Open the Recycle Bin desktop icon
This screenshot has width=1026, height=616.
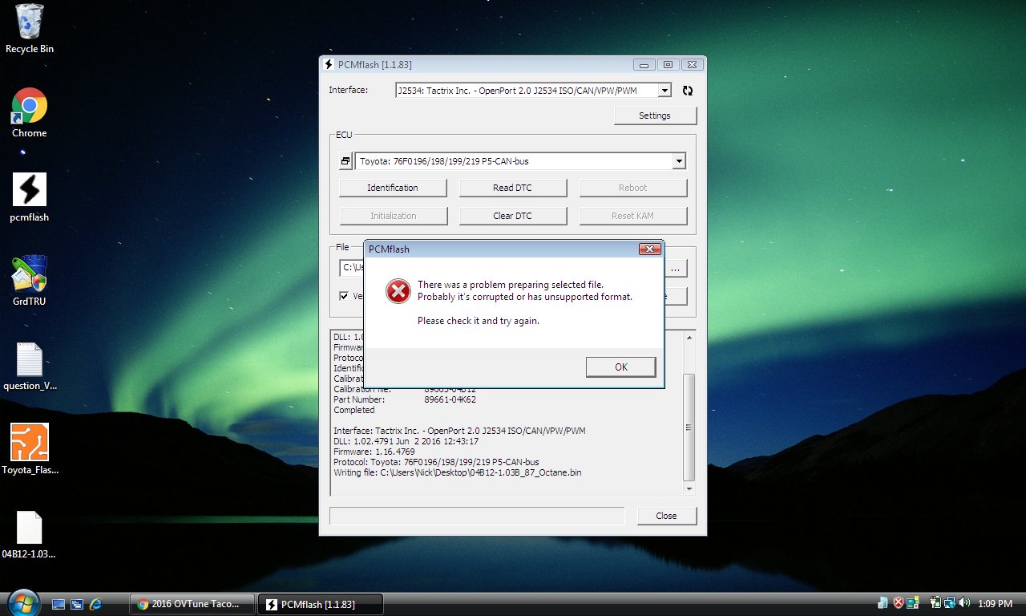coord(30,29)
